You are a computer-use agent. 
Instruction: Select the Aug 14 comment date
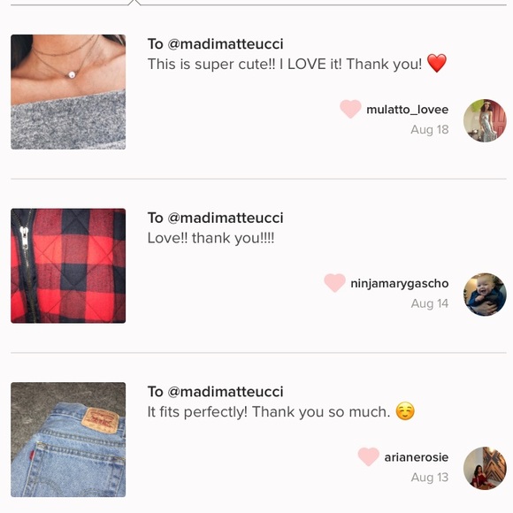430,303
